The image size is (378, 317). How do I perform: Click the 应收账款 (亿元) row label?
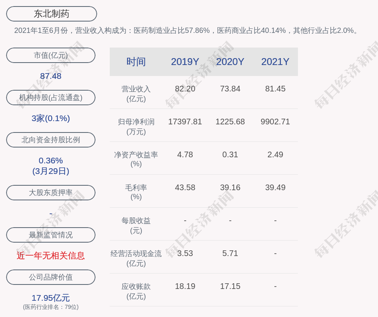coord(136,291)
